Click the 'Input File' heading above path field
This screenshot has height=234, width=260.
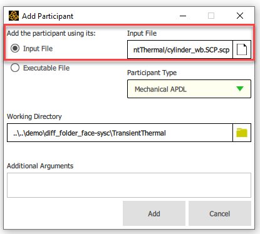(x=142, y=33)
